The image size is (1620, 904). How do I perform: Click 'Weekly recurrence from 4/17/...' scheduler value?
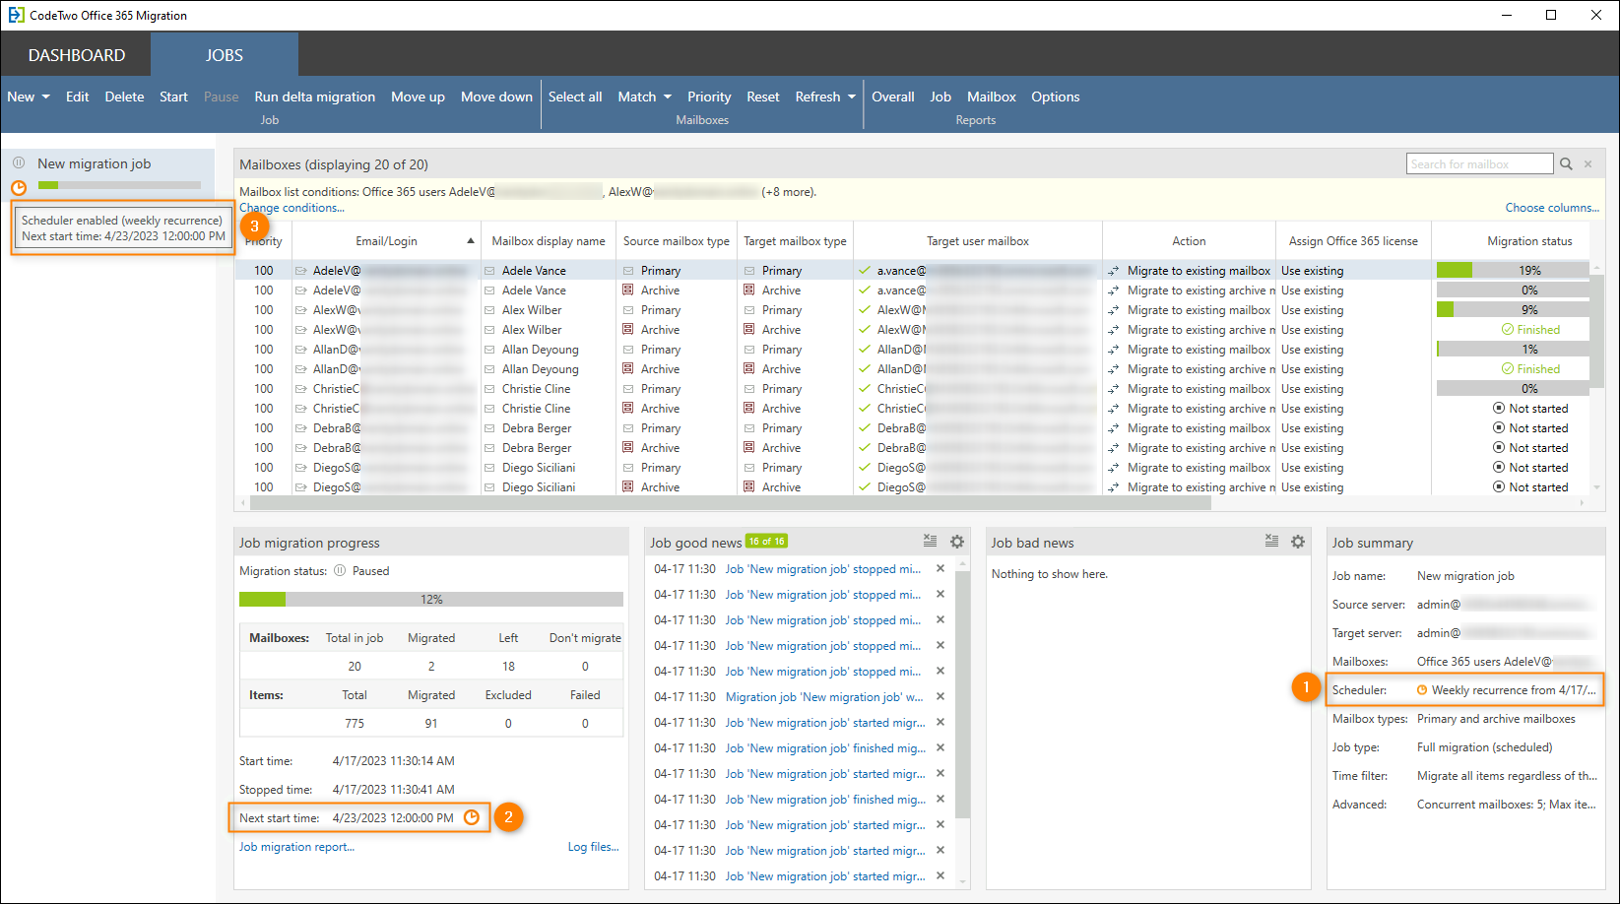point(1514,690)
